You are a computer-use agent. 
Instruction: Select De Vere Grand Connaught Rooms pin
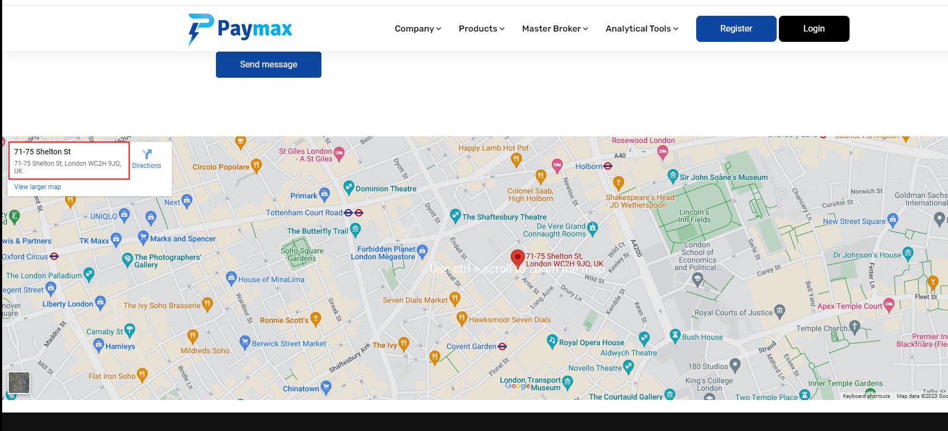click(x=592, y=228)
